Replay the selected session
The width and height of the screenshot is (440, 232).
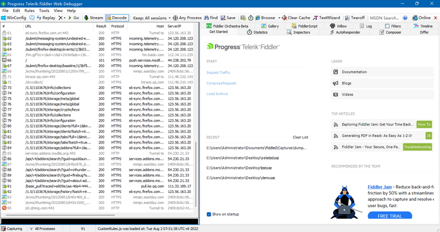(x=46, y=18)
